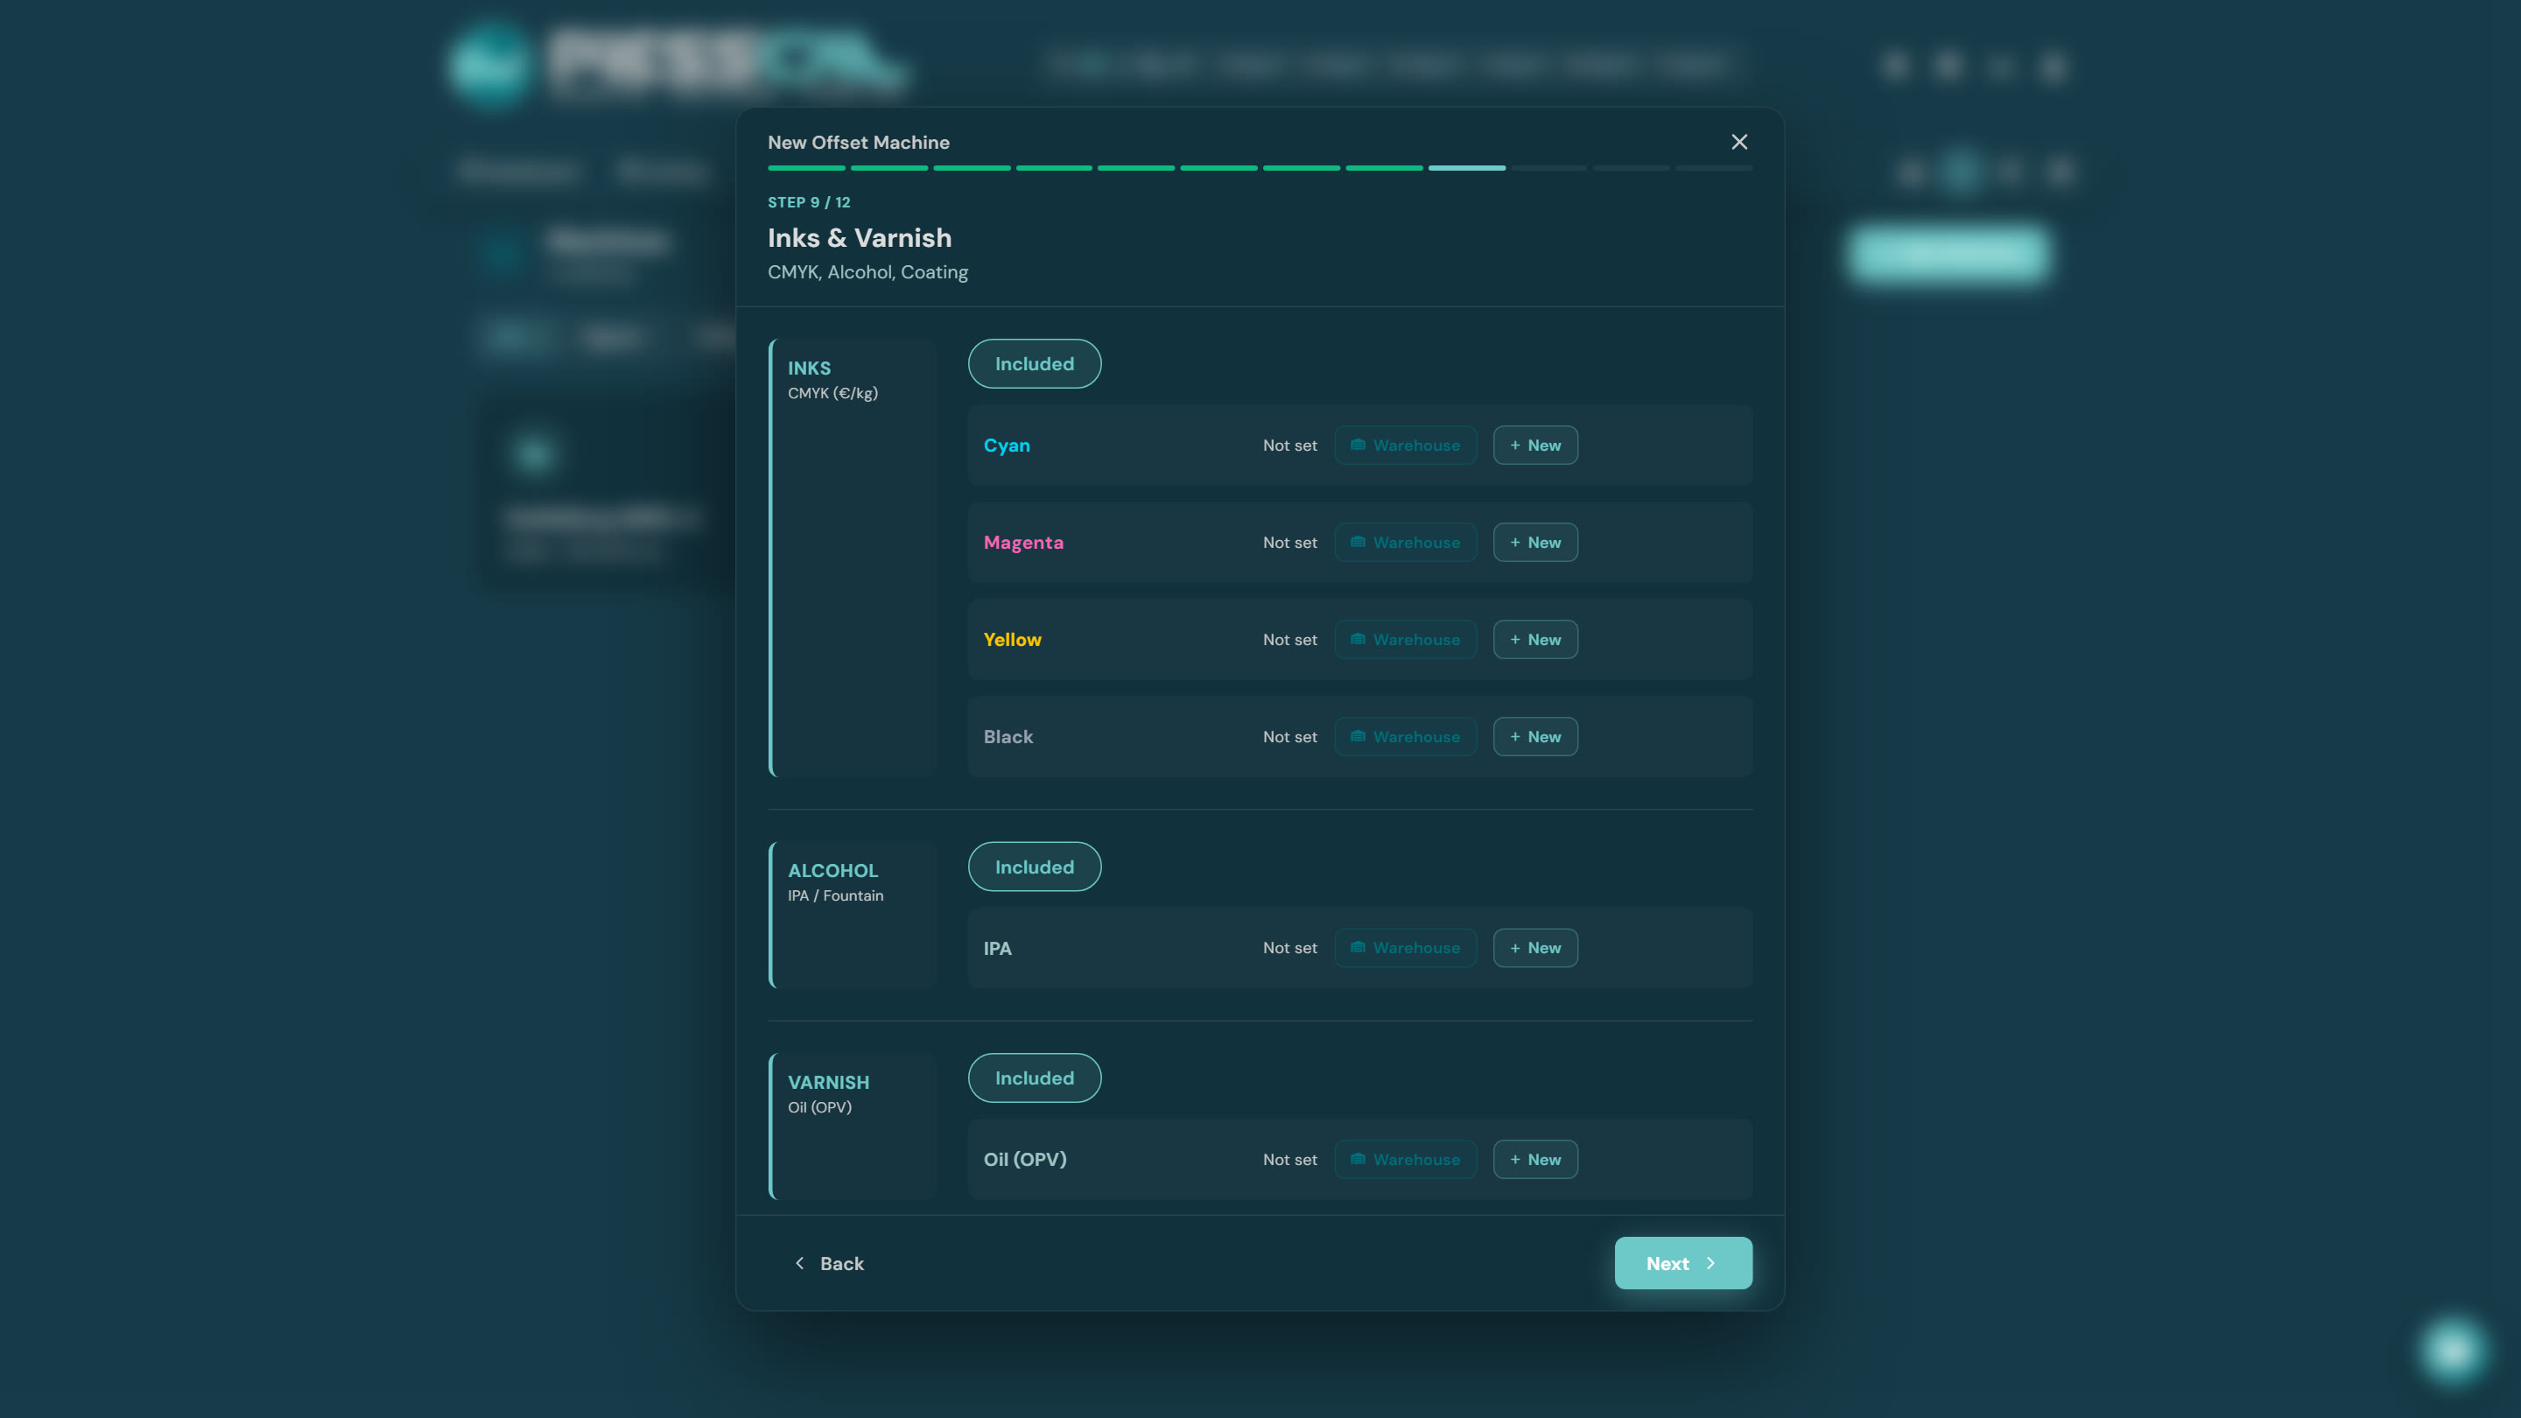Click the VARNISH section heading
2521x1418 pixels.
[x=828, y=1083]
